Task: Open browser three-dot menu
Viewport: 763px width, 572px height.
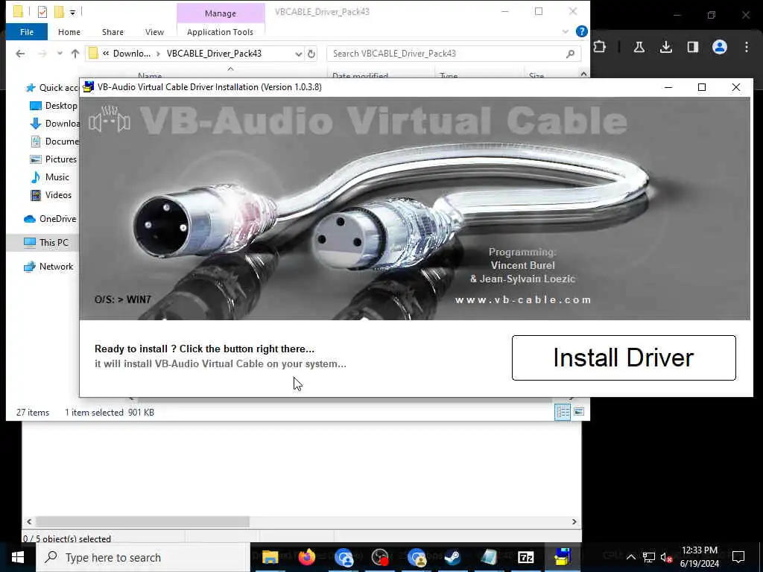Action: pos(746,47)
